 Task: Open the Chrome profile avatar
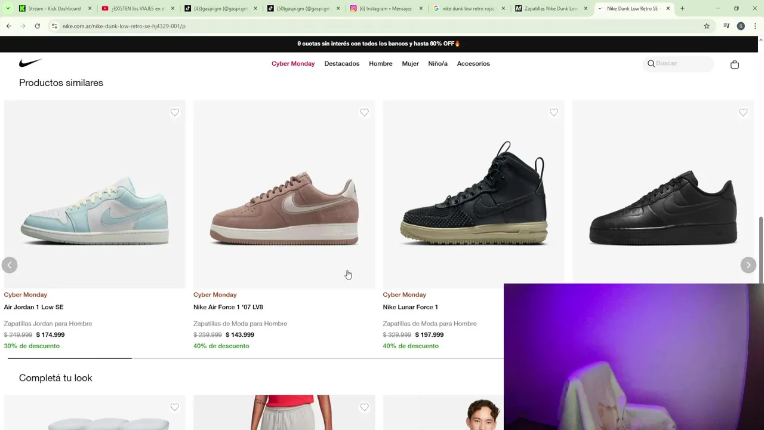[x=741, y=26]
